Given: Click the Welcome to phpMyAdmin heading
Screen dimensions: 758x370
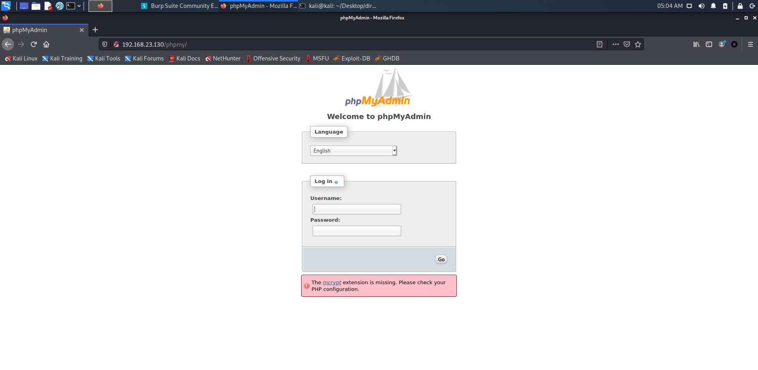Looking at the screenshot, I should [x=379, y=116].
